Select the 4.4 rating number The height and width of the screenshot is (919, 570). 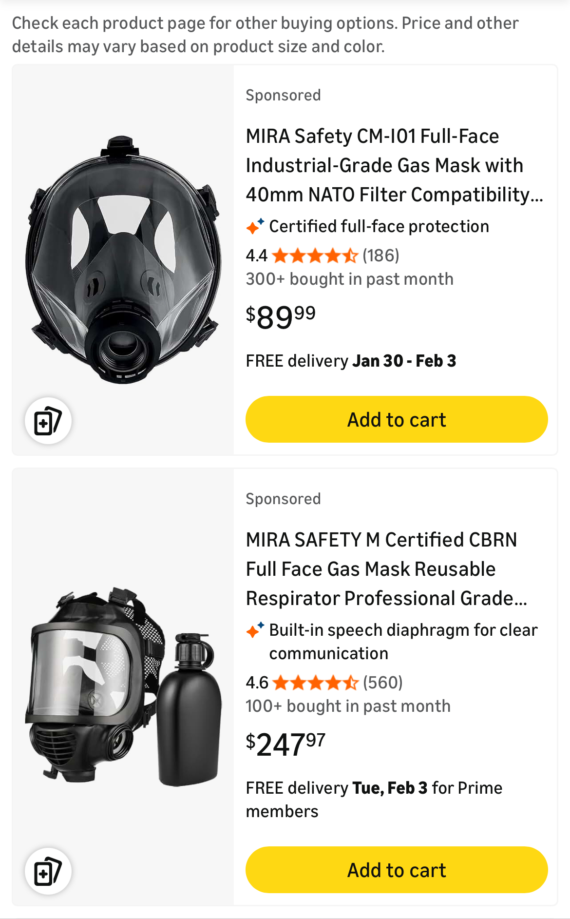[x=256, y=255]
